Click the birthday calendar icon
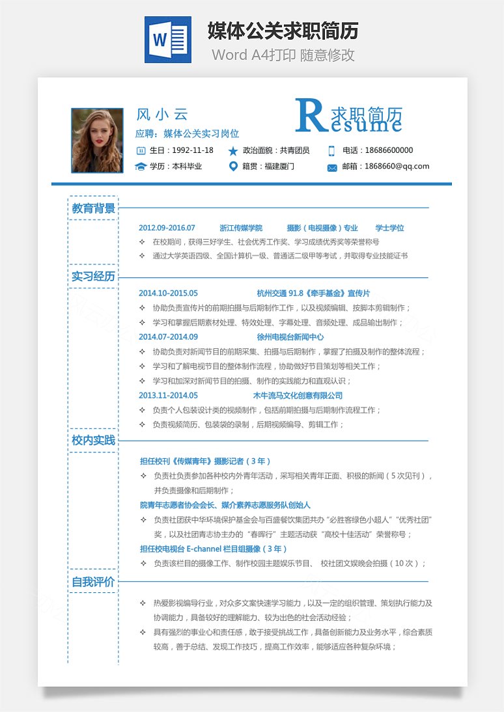 pyautogui.click(x=141, y=150)
